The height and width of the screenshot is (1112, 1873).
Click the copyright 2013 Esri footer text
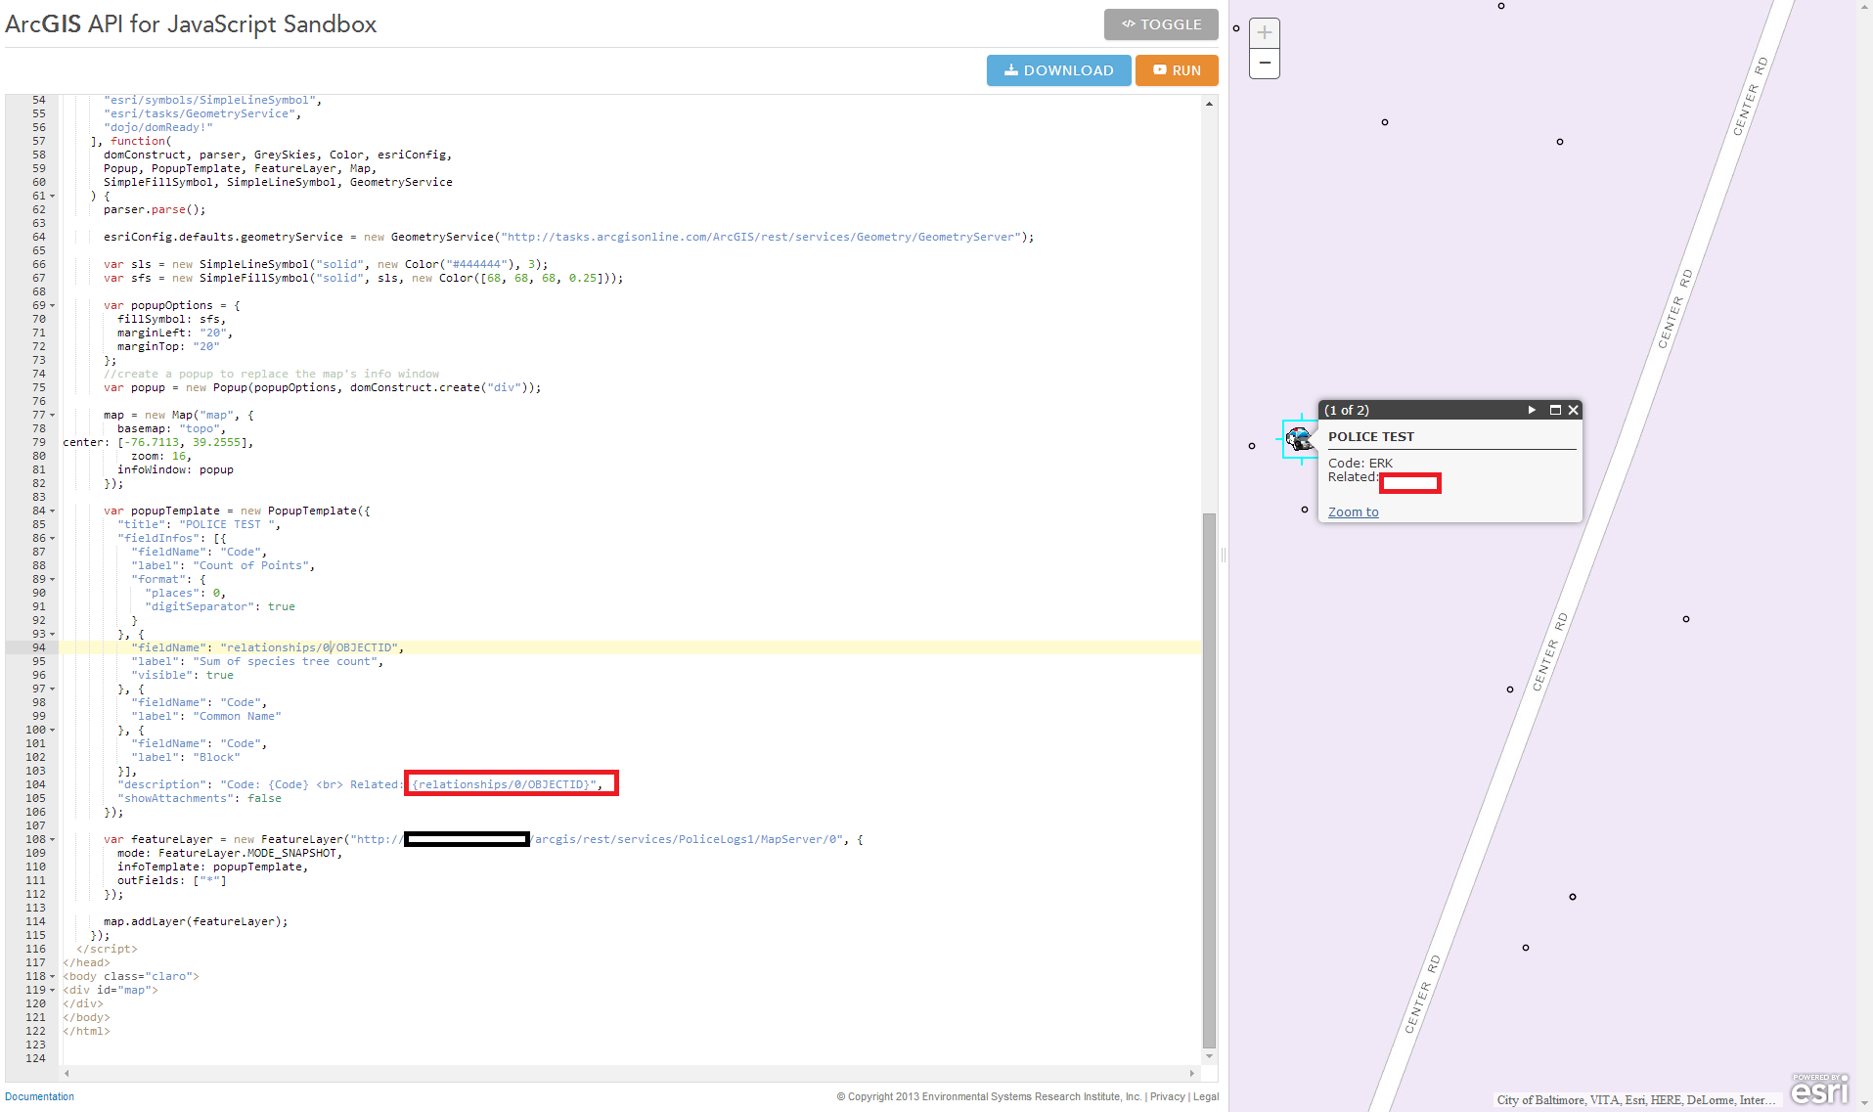[989, 1096]
